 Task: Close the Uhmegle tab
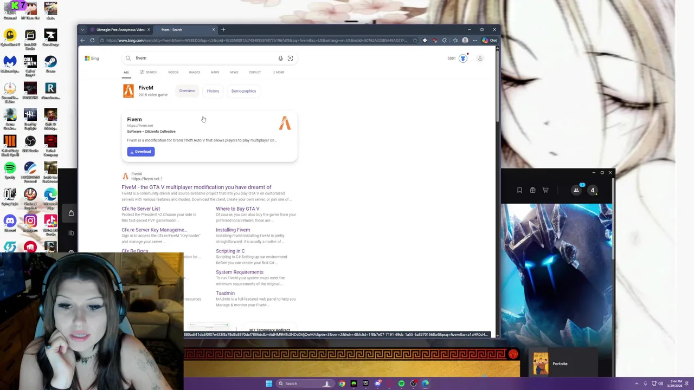point(149,30)
